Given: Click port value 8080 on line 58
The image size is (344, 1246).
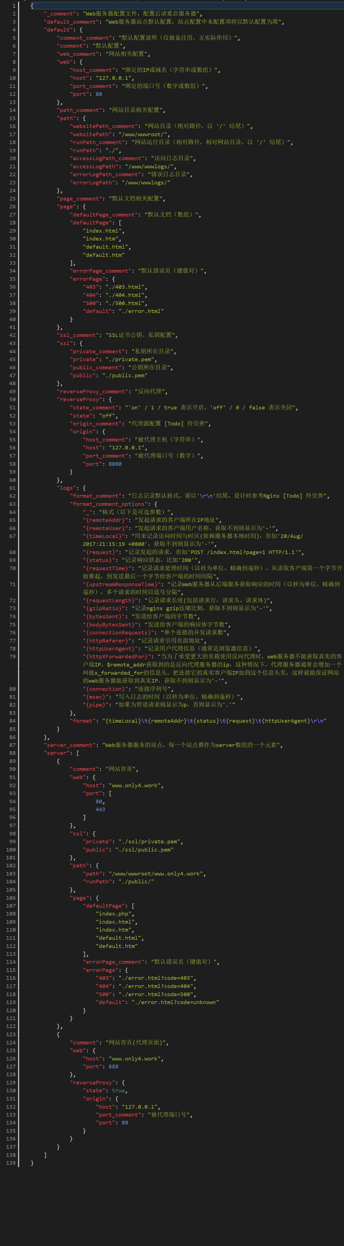Looking at the screenshot, I should click(114, 464).
